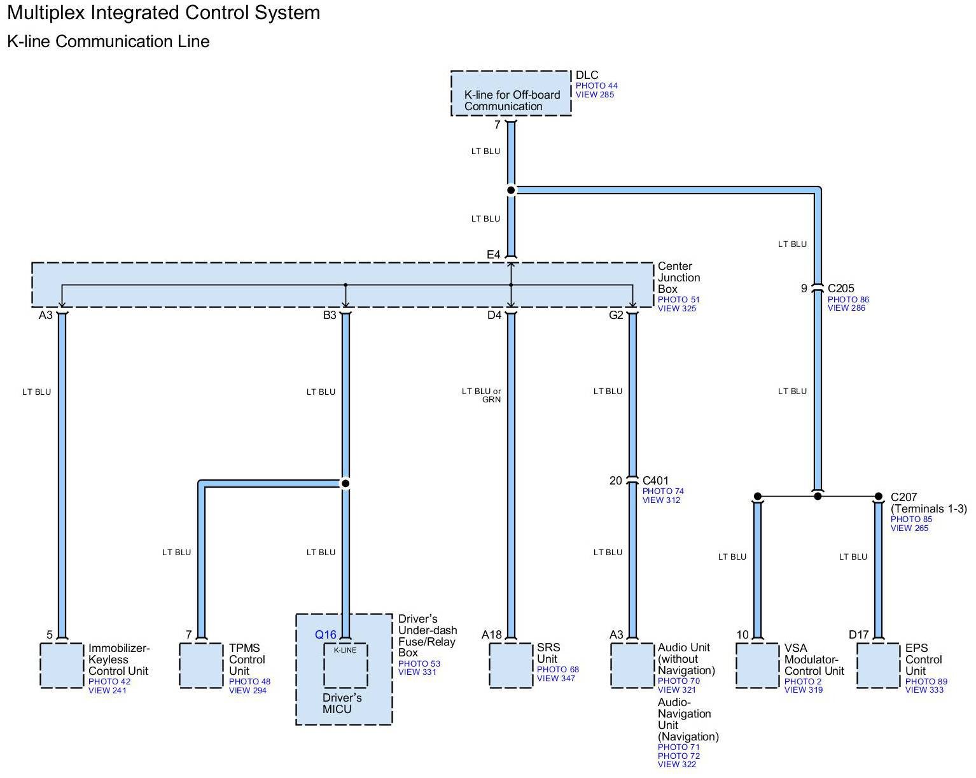The width and height of the screenshot is (976, 778).
Task: Click VIEW 294 under TPMS Control Unit
Action: tap(247, 691)
